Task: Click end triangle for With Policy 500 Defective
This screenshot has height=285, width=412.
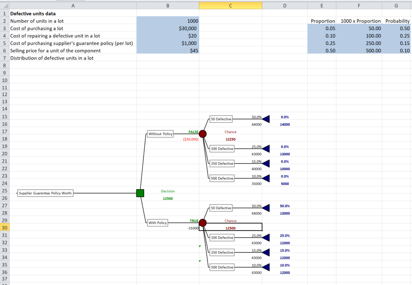Action: [266, 267]
